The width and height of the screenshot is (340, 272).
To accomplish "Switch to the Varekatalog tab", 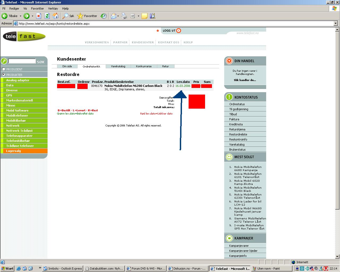I will pyautogui.click(x=118, y=66).
